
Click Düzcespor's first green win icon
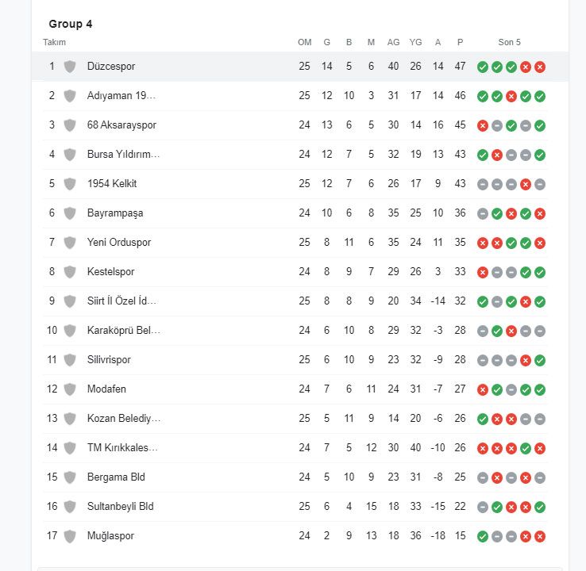[483, 67]
